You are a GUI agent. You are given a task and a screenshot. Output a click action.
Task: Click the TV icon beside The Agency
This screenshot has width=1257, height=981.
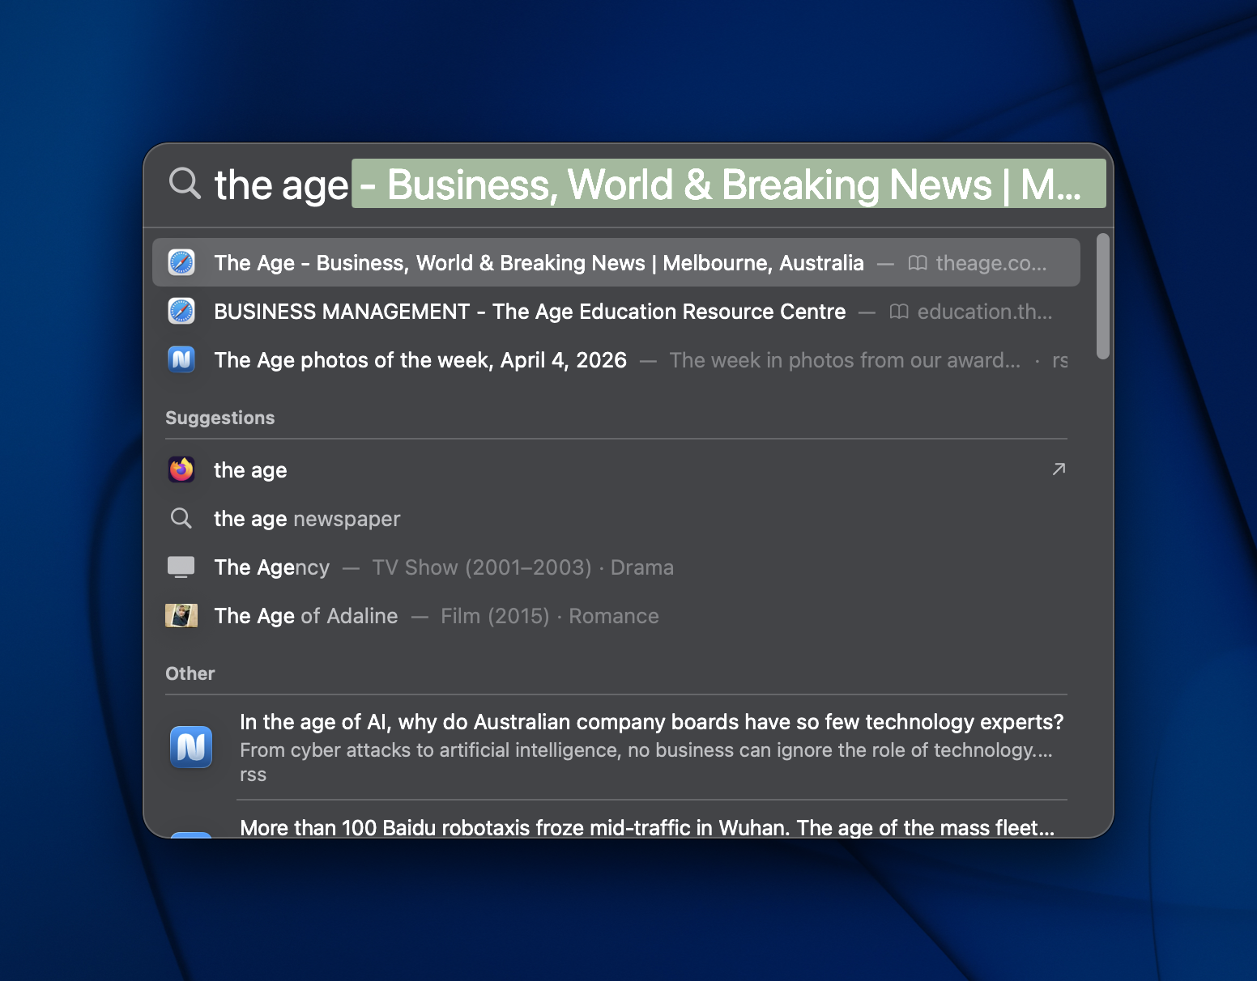(x=181, y=567)
